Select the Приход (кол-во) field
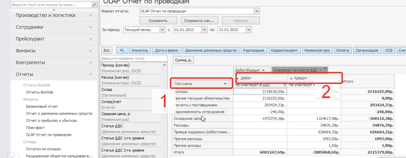The image size is (406, 158). pos(131,68)
